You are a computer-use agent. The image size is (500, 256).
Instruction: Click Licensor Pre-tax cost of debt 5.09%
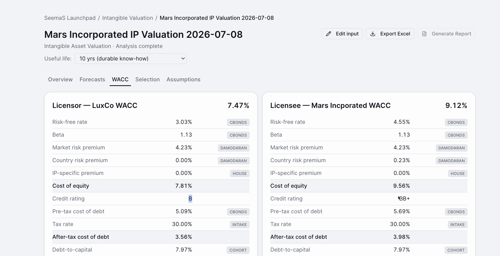point(184,211)
